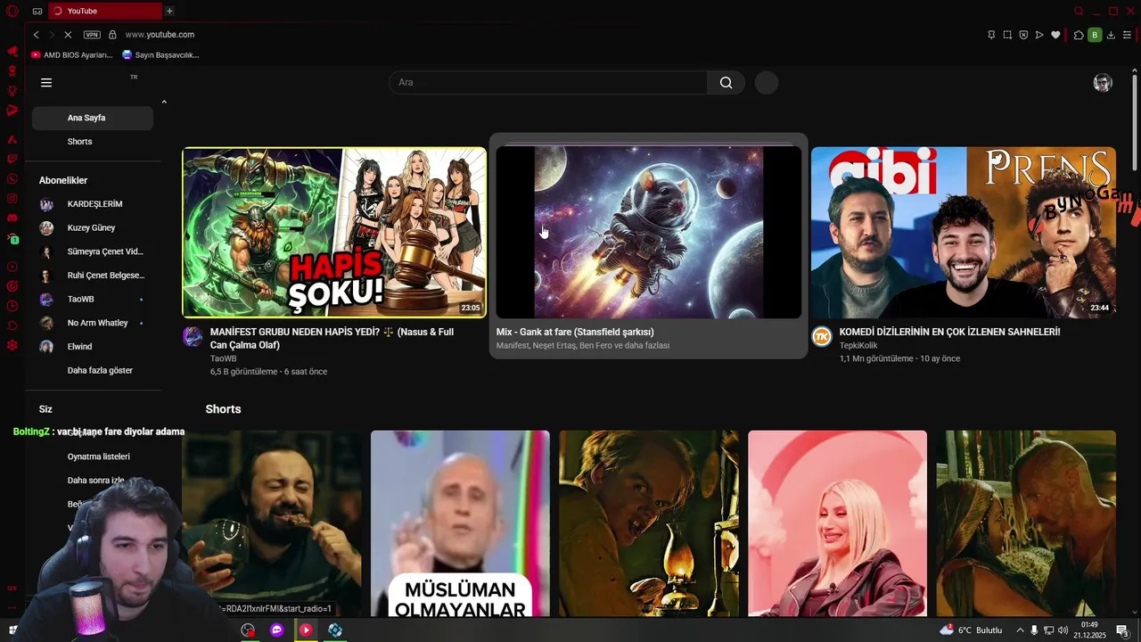This screenshot has width=1141, height=642.
Task: Open Sayın Başsavcılık bookmark
Action: pyautogui.click(x=160, y=54)
